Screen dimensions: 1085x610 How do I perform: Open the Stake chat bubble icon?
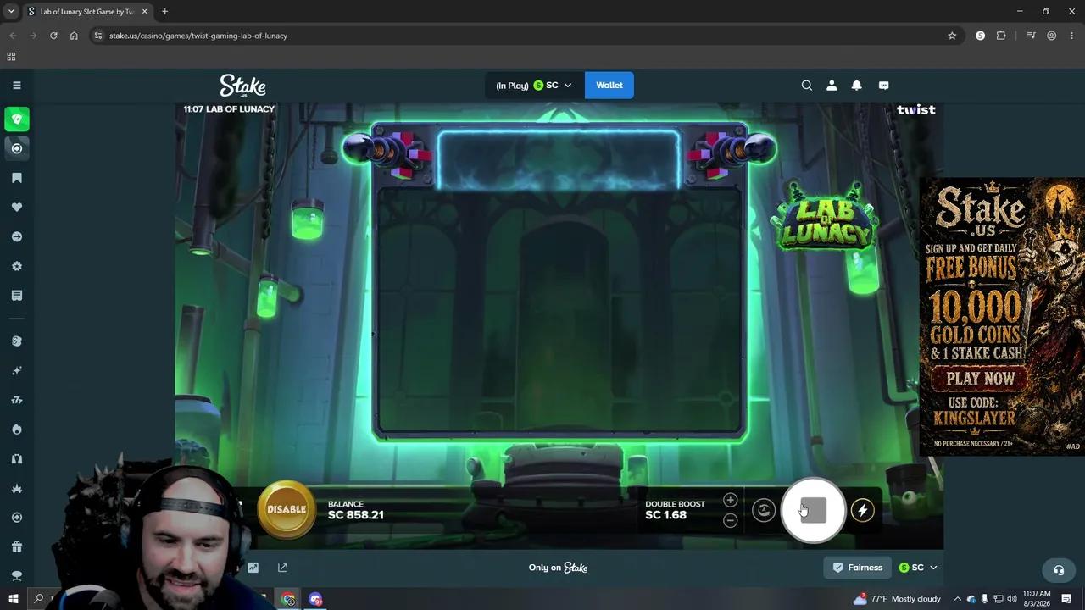pos(883,85)
